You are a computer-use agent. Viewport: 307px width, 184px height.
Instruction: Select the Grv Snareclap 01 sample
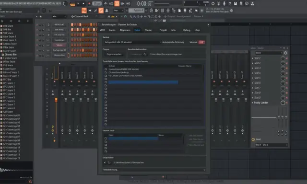point(12,115)
